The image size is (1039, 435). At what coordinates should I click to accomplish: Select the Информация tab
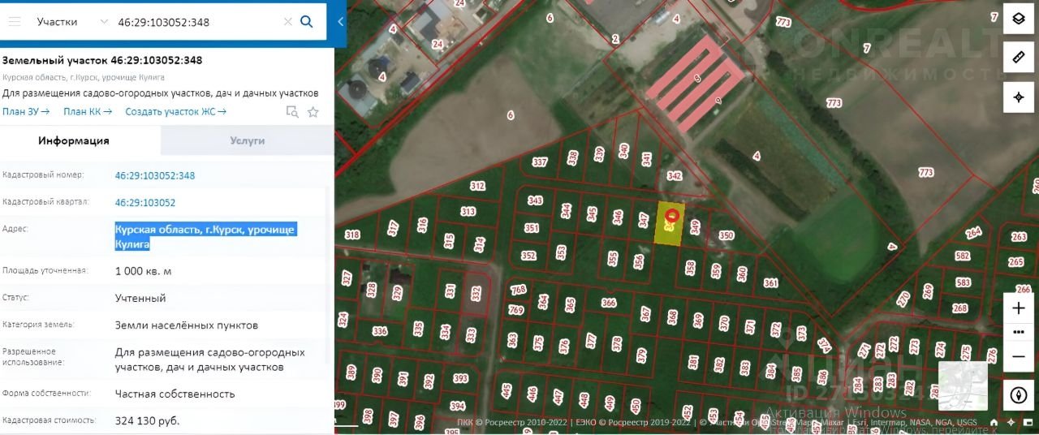74,140
